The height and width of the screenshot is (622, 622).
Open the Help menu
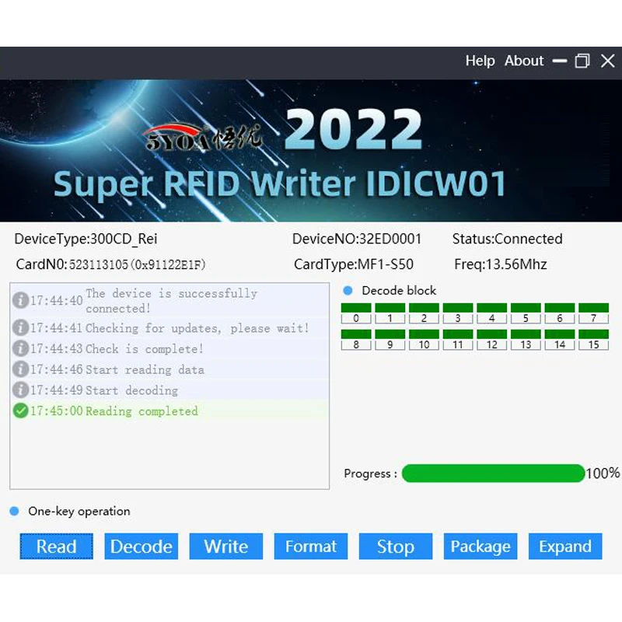(480, 61)
